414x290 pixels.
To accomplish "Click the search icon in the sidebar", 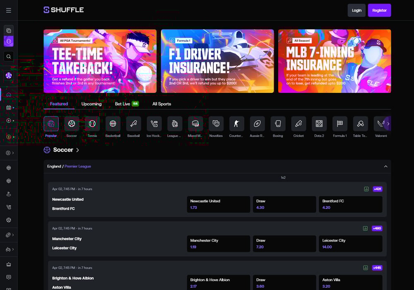I will point(9,56).
